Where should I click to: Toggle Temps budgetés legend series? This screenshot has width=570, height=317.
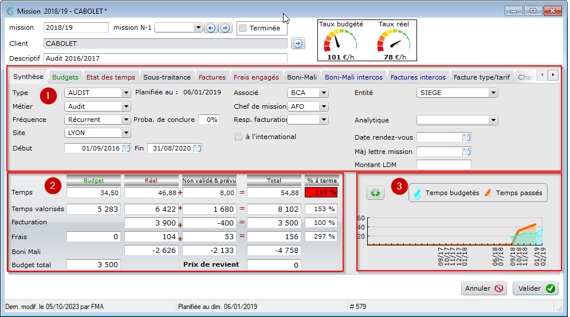pyautogui.click(x=447, y=193)
